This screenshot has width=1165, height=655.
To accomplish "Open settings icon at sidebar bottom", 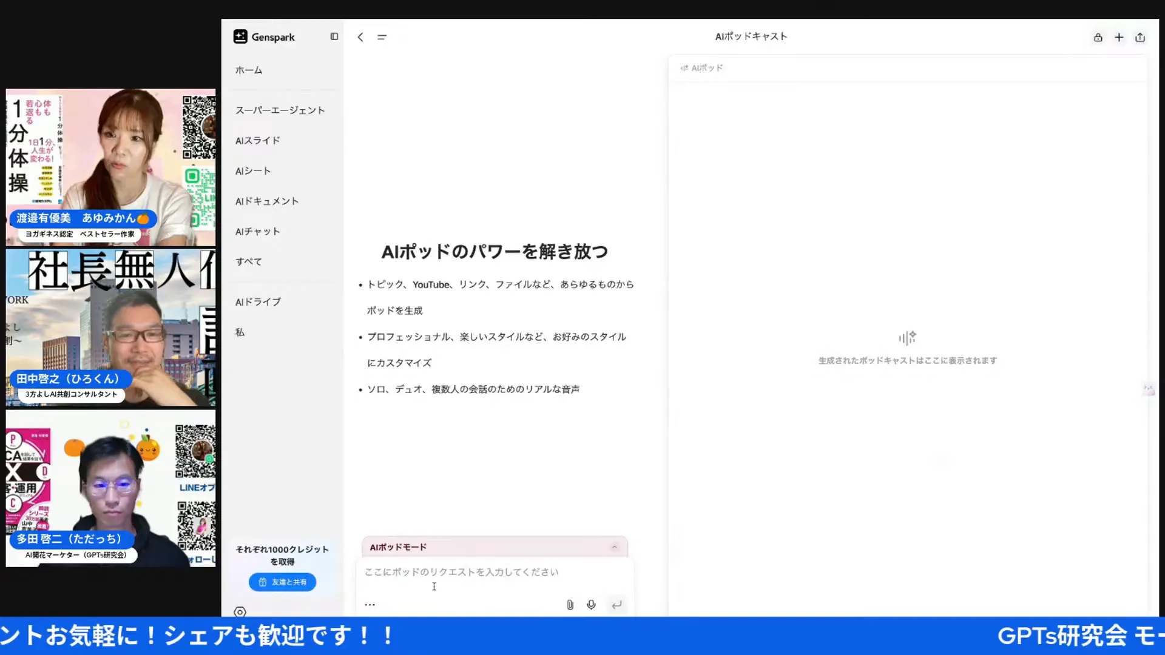I will tap(240, 612).
